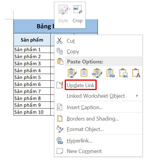Open the Style dropdown arrow
This screenshot has width=152, height=167.
(x=69, y=9)
